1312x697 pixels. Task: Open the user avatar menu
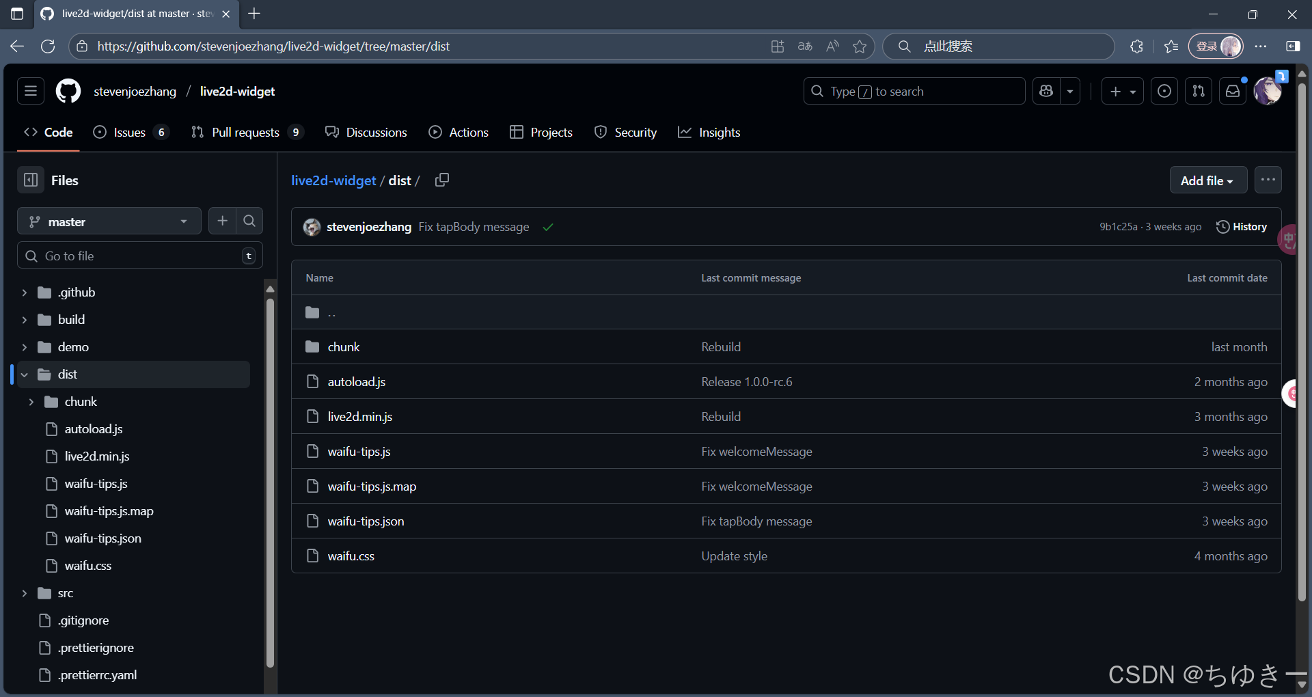click(1268, 91)
